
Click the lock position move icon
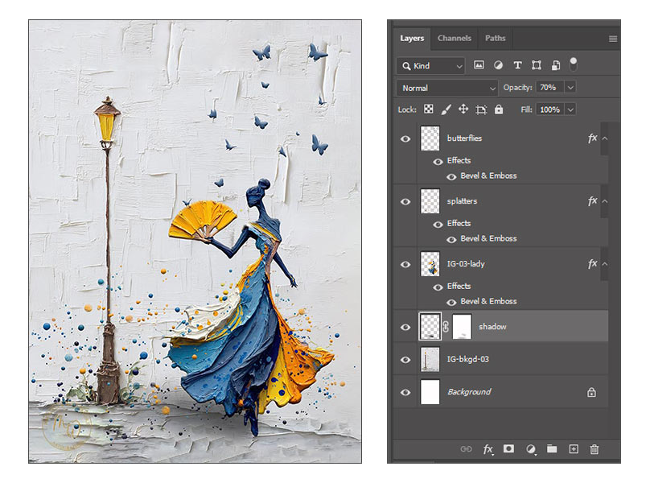point(463,109)
